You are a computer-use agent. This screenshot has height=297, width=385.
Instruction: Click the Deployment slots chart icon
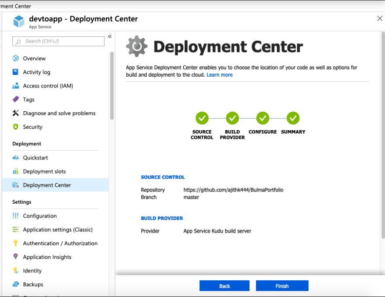coord(15,171)
